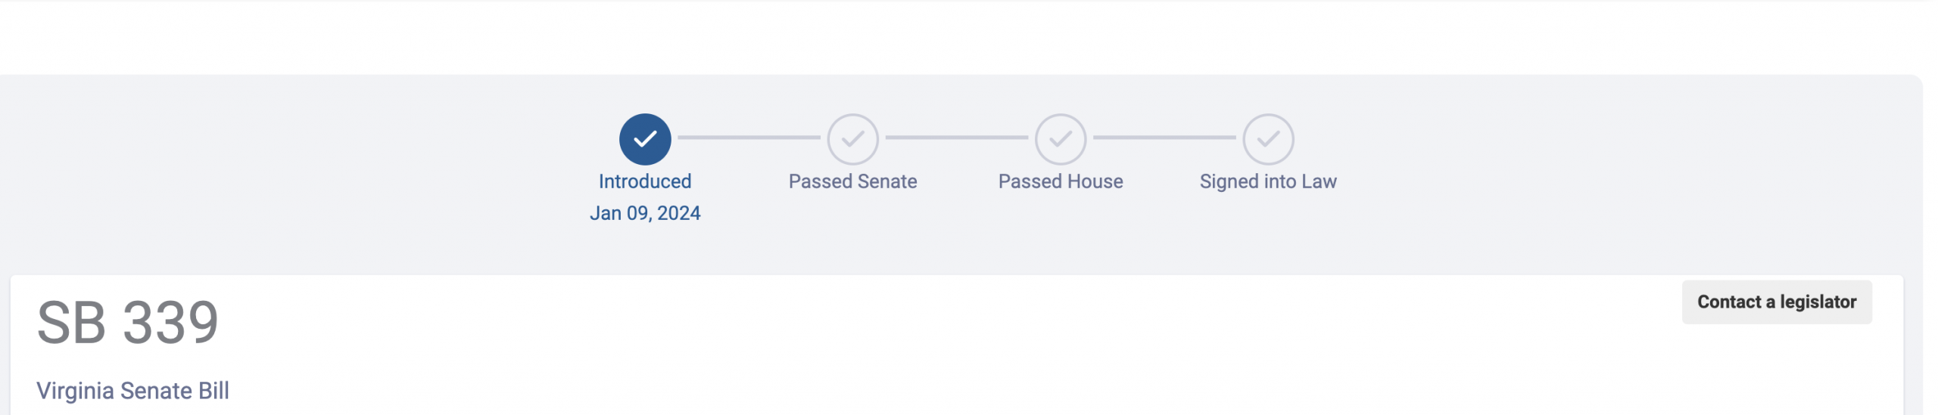
Task: Click the Signed into Law checkmark circle
Action: (x=1268, y=139)
